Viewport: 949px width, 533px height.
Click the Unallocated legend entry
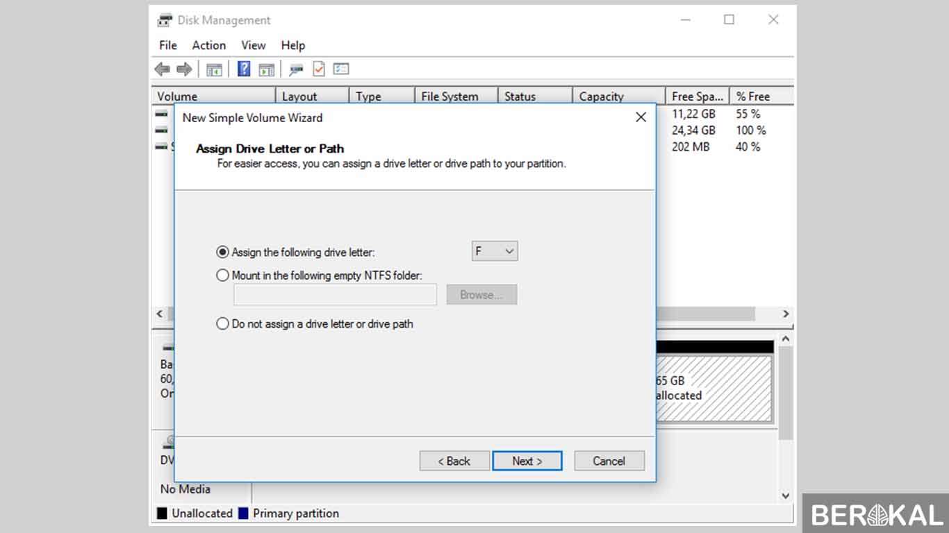click(x=195, y=514)
